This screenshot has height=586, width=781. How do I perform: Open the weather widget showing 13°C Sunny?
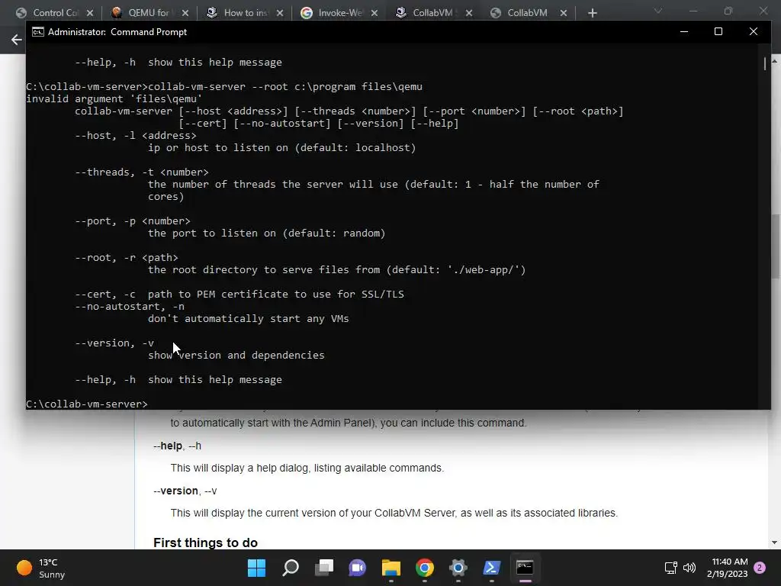(x=41, y=568)
